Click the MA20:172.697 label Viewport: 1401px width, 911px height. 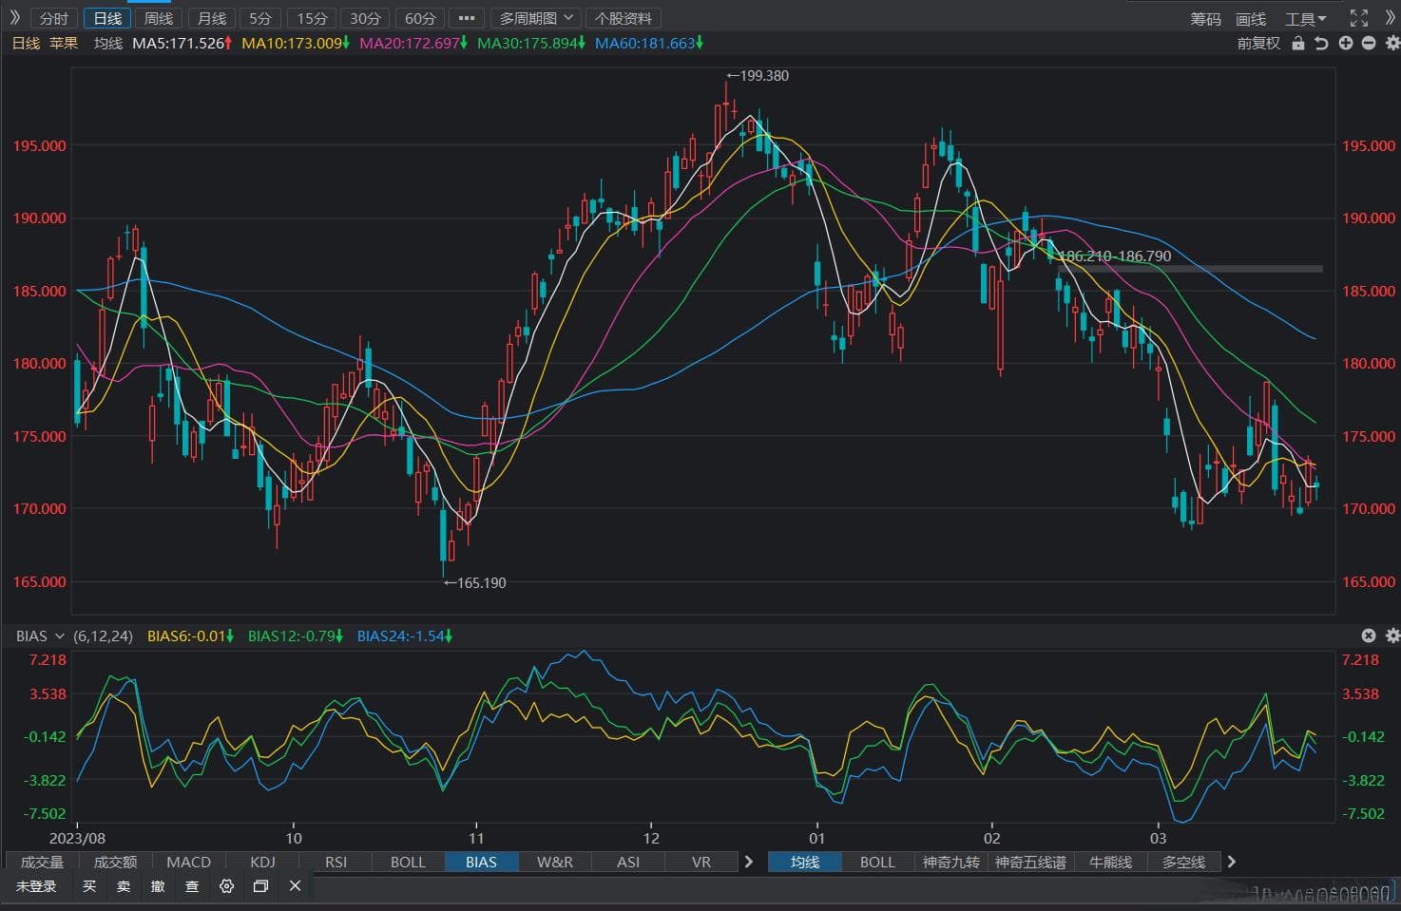pos(413,43)
